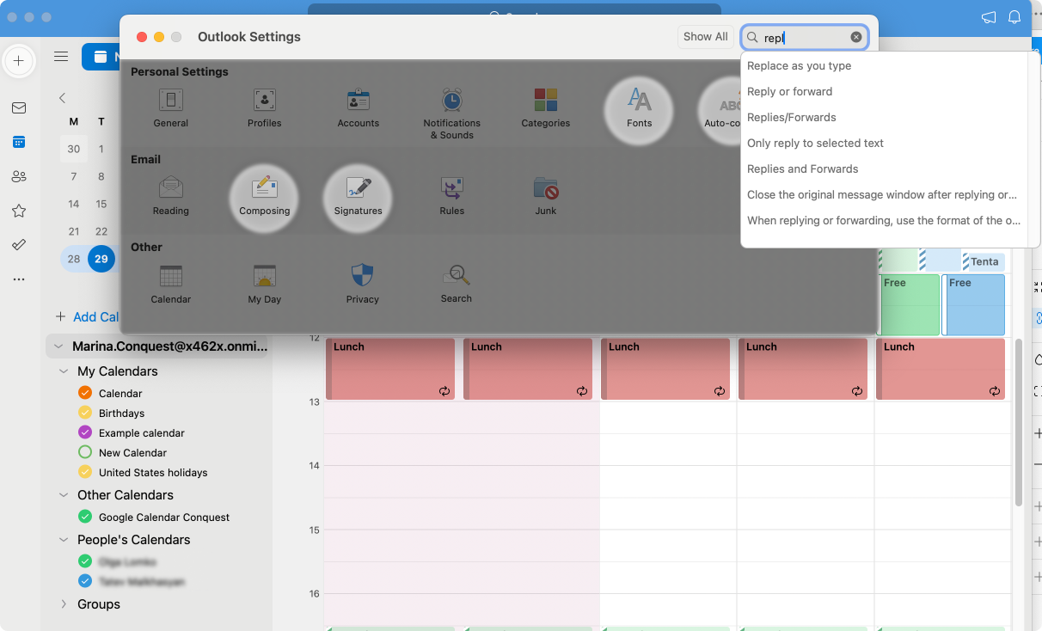1042x631 pixels.
Task: Open Rules settings
Action: [x=451, y=196]
